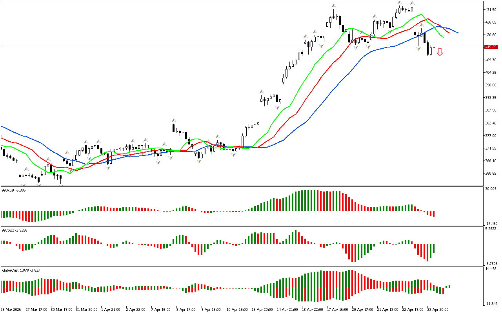
Task: Click the rightmost up fractal at the chart top
Action: 413,4
